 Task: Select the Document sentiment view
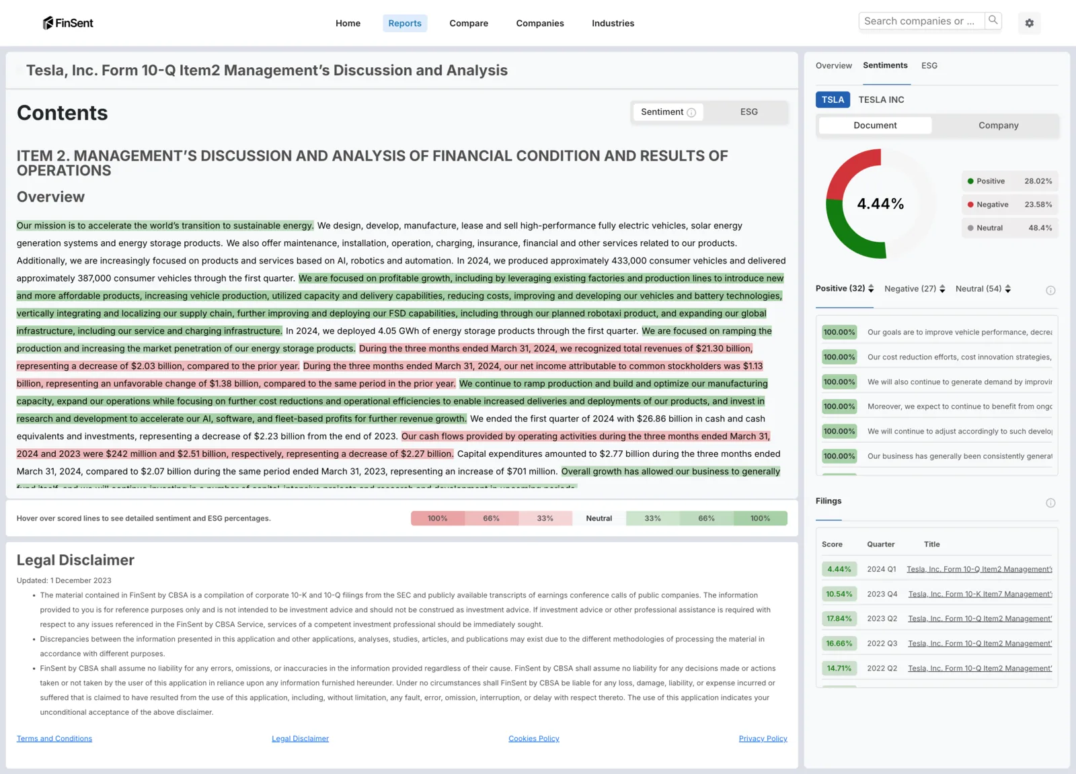point(875,126)
